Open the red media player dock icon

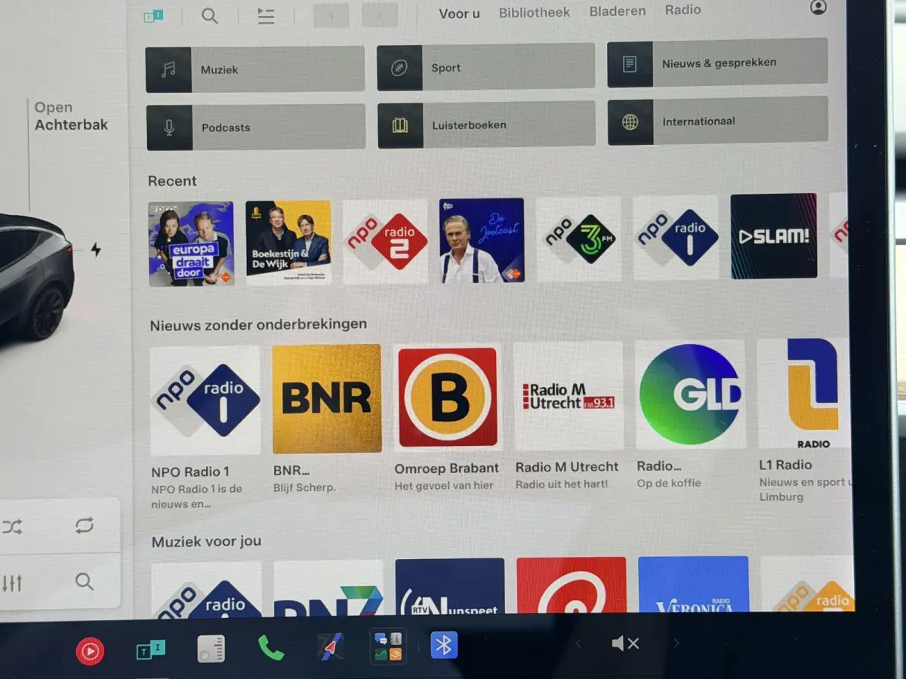pyautogui.click(x=90, y=651)
